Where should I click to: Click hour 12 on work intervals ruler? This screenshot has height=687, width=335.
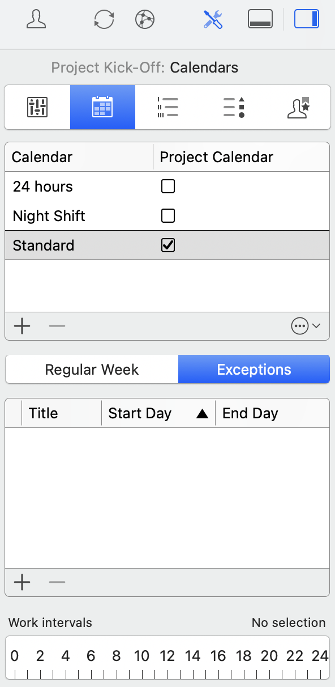167,656
